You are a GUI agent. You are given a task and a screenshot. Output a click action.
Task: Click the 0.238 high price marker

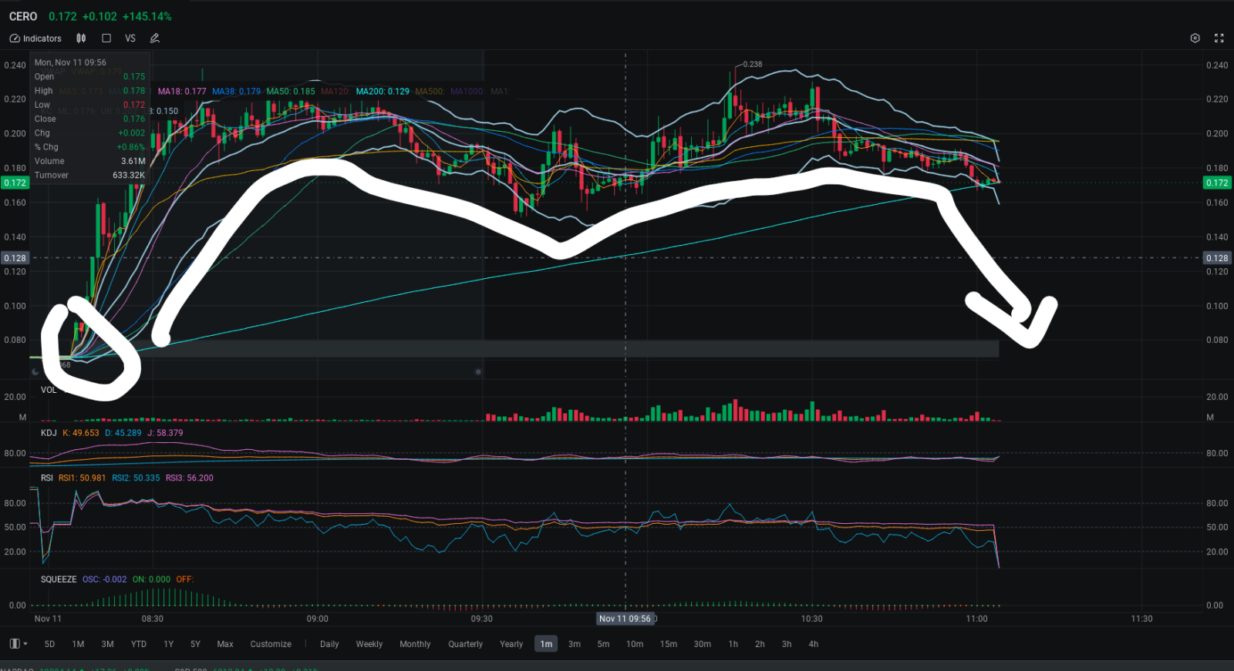point(752,65)
